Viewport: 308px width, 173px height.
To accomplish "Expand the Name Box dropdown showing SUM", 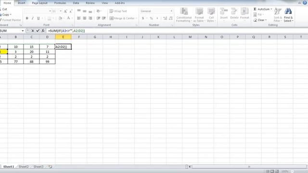I will point(23,31).
